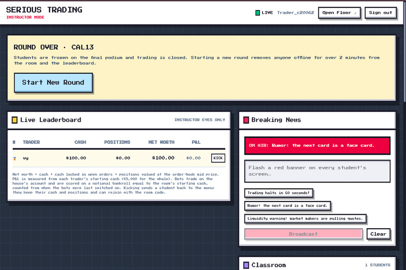The height and width of the screenshot is (270, 406).
Task: Click the SERIOUS TRADING logo title
Action: (44, 10)
